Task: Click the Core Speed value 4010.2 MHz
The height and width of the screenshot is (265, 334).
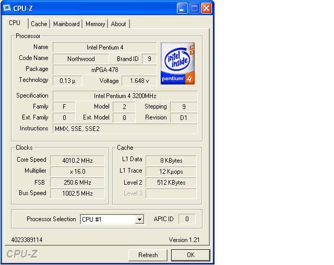Action: [x=77, y=161]
